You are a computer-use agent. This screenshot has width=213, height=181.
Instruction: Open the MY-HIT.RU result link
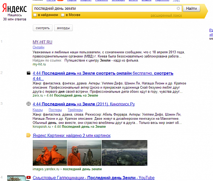click(43, 42)
